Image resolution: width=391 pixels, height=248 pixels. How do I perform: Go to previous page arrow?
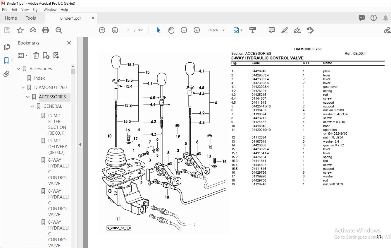102,30
